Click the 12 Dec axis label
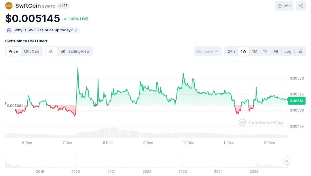This screenshot has width=311, height=176. click(269, 143)
